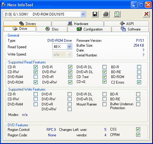
Task: Click the disabled Write Speed dropdown arrow
Action: 69,55
